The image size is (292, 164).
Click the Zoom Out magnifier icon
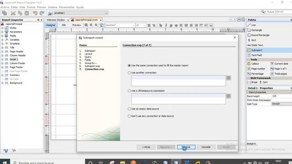[x=96, y=25]
